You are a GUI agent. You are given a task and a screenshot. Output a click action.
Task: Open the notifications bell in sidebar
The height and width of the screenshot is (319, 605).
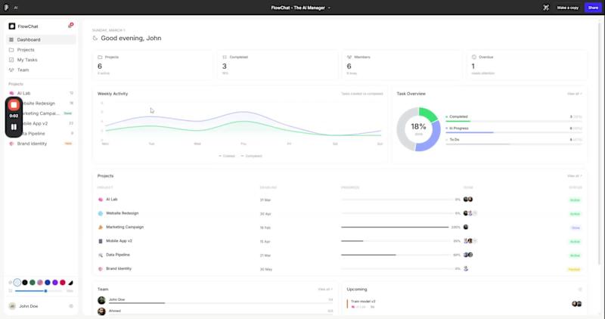70,26
